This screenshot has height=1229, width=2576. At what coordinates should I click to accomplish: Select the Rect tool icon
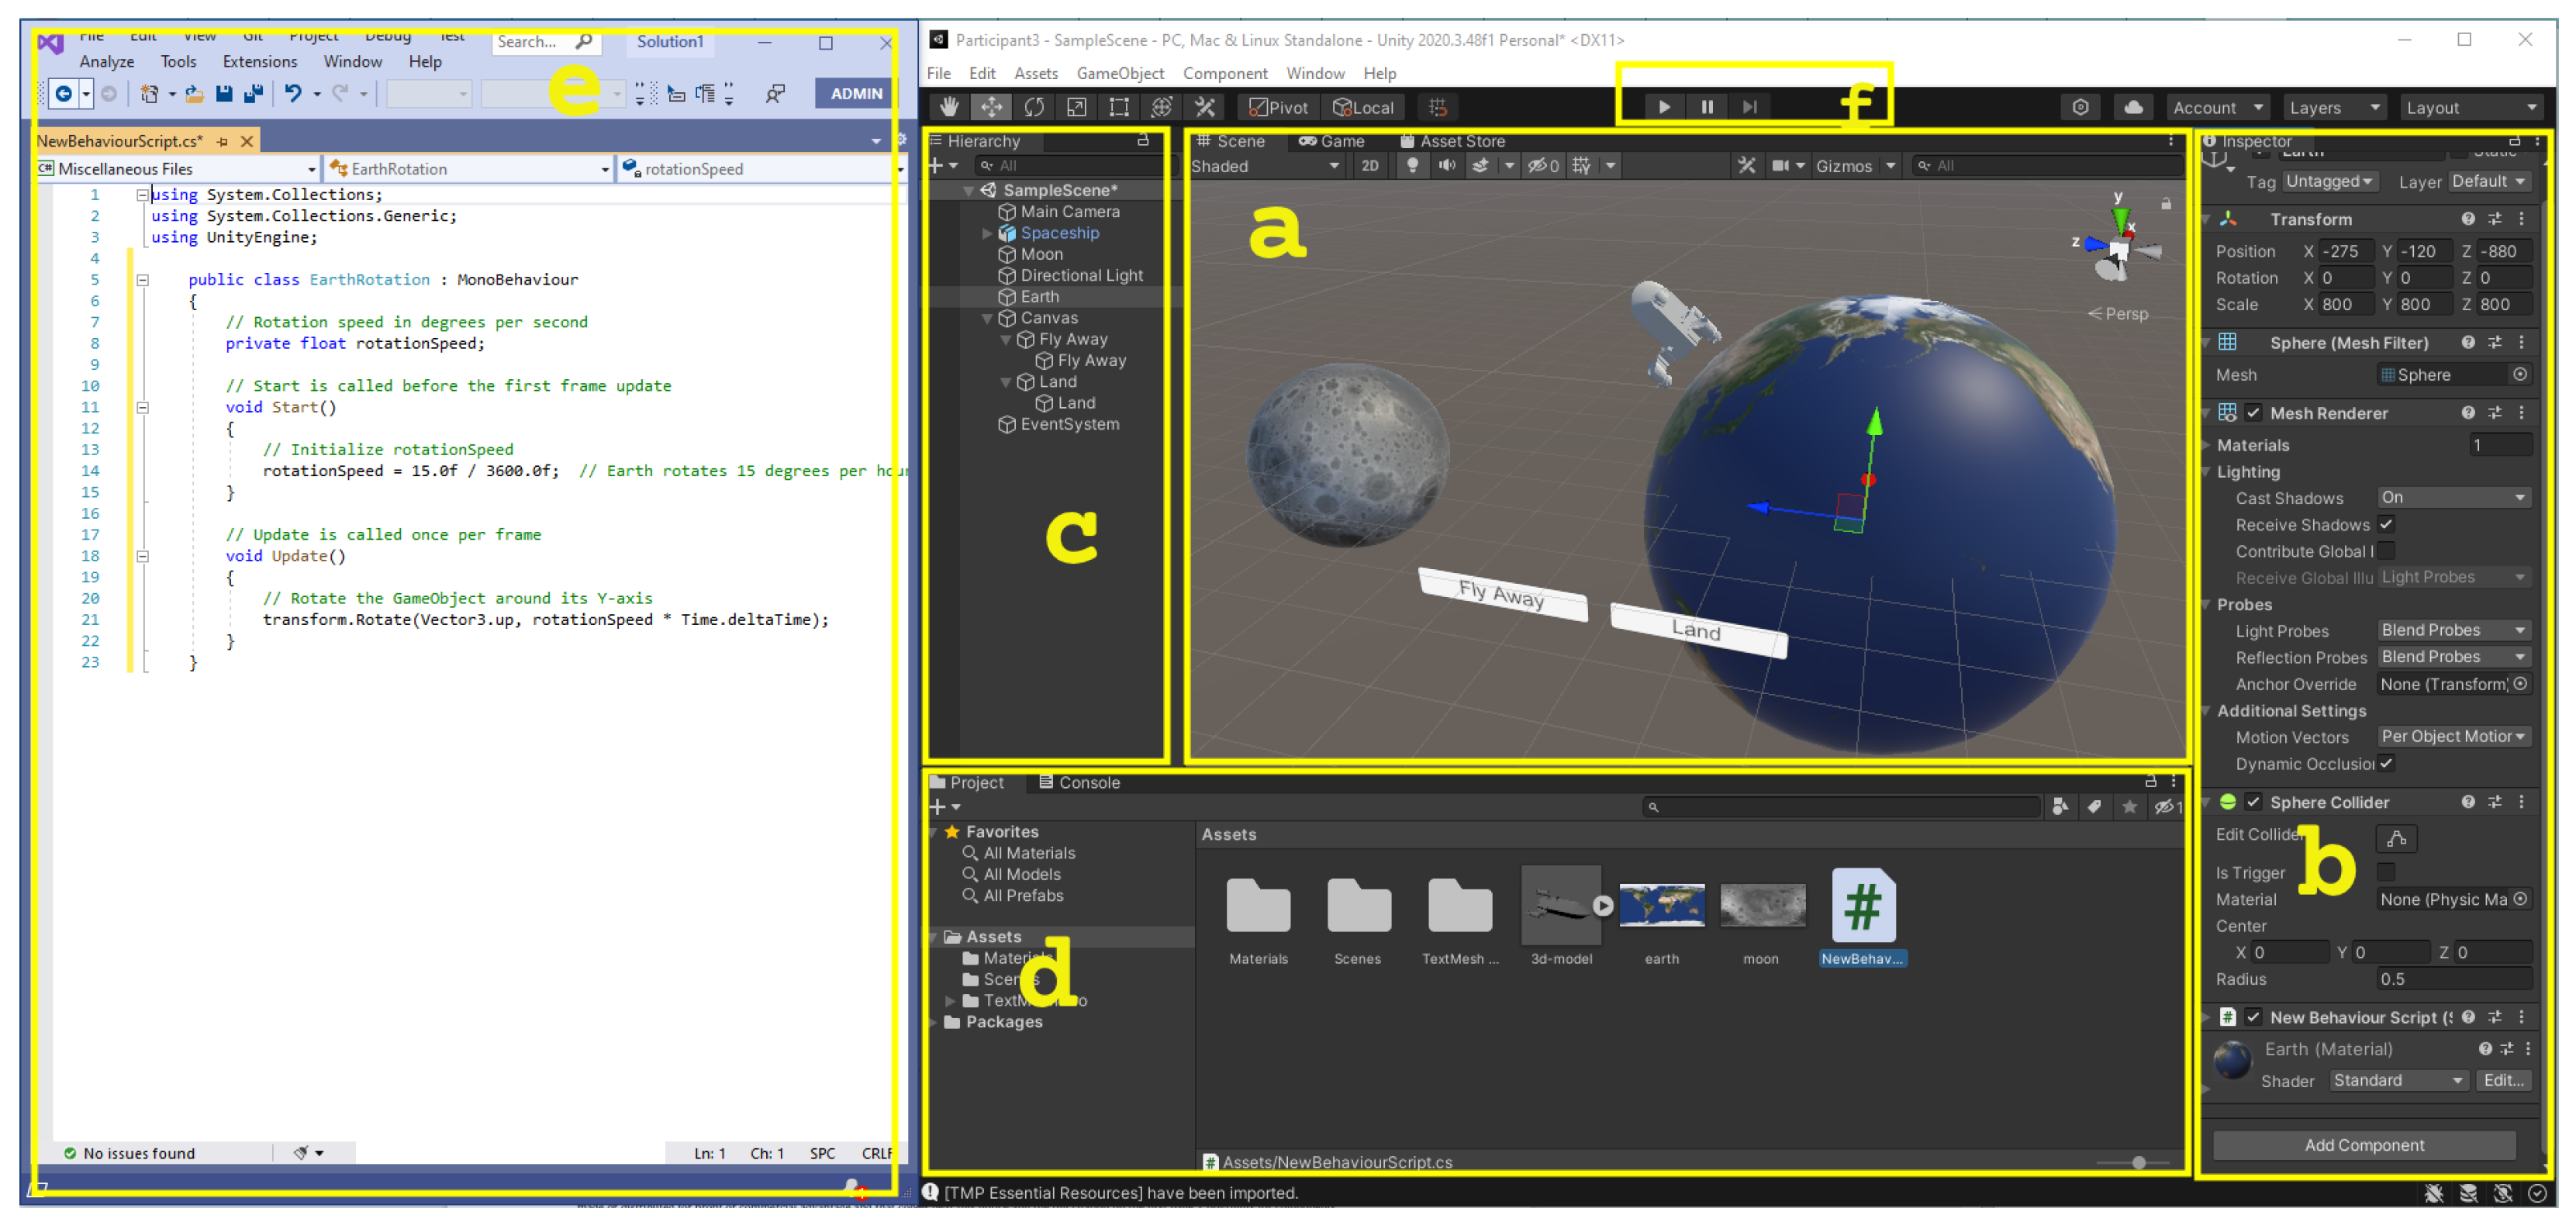[1119, 107]
